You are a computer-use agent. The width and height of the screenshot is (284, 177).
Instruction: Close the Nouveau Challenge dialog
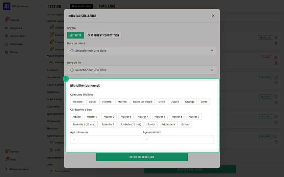tap(213, 16)
